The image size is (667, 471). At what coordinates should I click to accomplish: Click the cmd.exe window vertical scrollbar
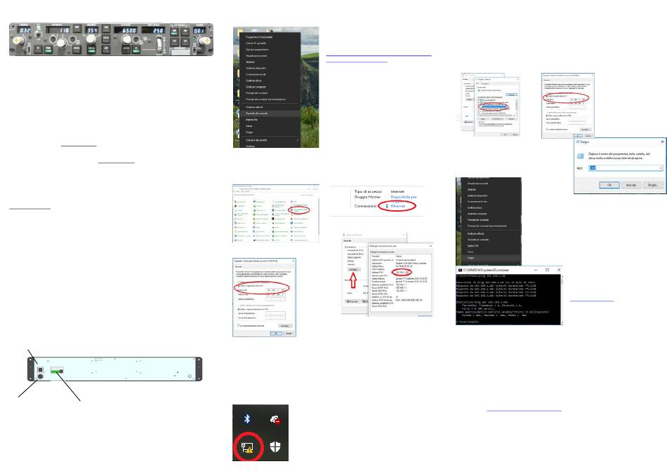click(x=562, y=299)
